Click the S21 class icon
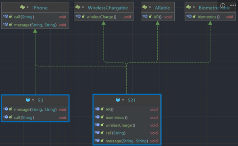This screenshot has height=146, width=238. (118, 100)
